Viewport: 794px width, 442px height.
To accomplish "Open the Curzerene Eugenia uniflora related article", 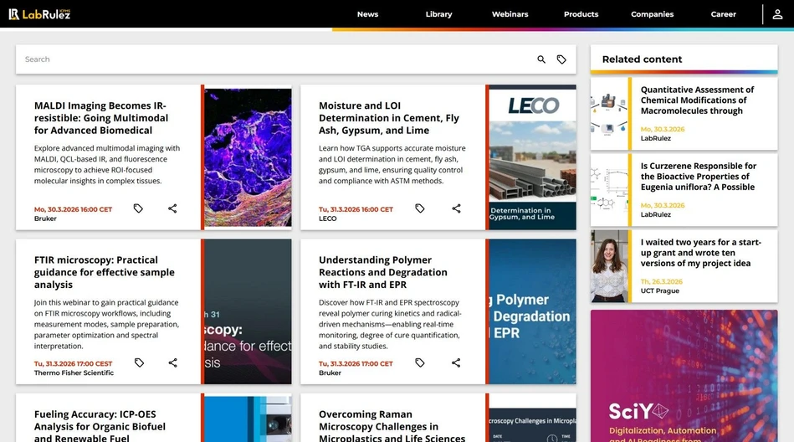I will click(698, 176).
